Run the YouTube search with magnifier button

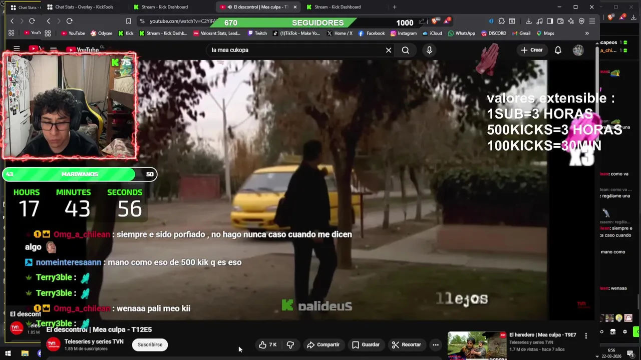click(405, 50)
